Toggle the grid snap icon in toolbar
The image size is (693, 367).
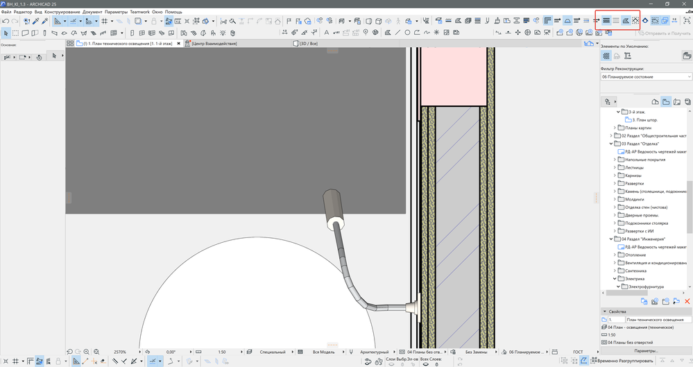(x=104, y=22)
